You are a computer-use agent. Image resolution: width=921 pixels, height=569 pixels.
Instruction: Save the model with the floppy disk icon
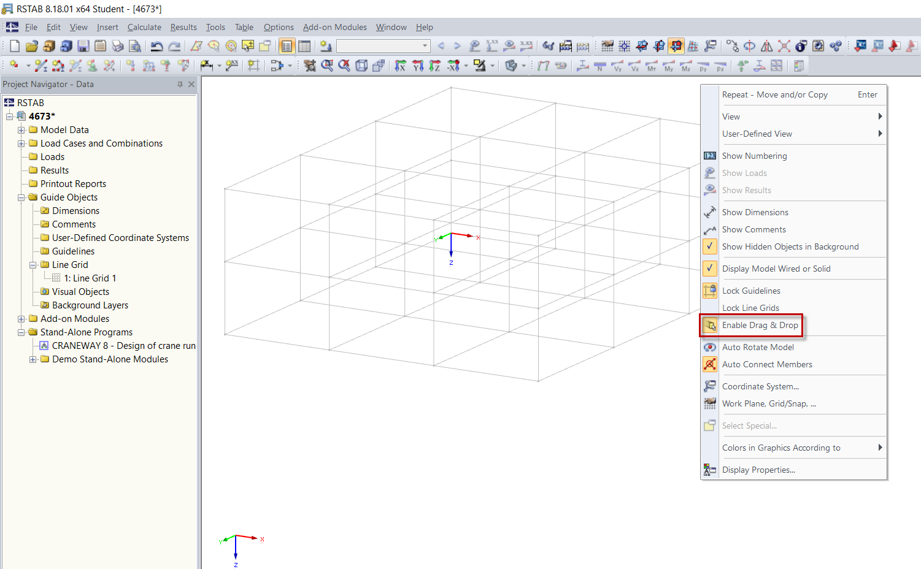coord(83,46)
